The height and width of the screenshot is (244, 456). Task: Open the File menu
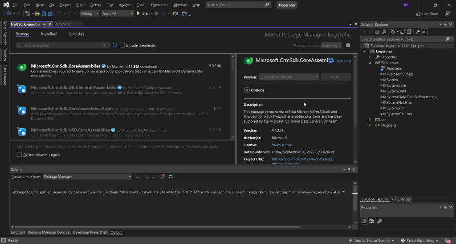(16, 5)
